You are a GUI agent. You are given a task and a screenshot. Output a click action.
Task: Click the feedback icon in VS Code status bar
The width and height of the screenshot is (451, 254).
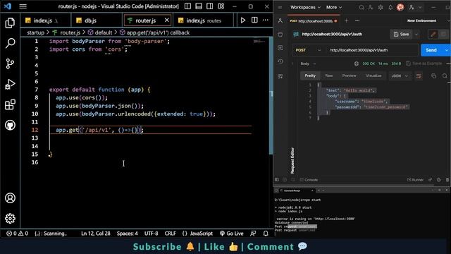[253, 234]
